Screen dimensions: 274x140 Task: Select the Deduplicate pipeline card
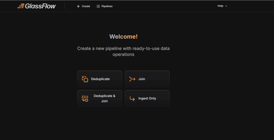click(x=100, y=79)
